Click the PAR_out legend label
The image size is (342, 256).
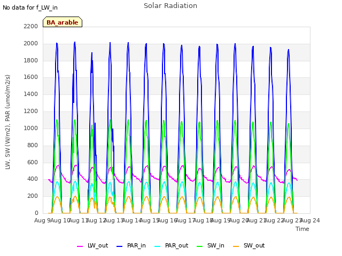[176, 245]
